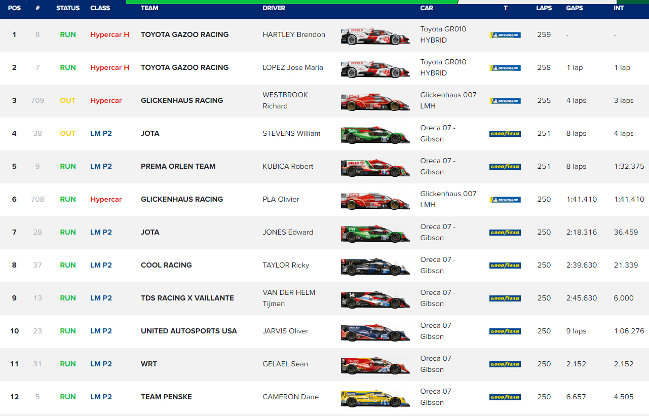This screenshot has width=649, height=416.
Task: Click the Michelin logo in Lopez's row
Action: click(x=505, y=68)
